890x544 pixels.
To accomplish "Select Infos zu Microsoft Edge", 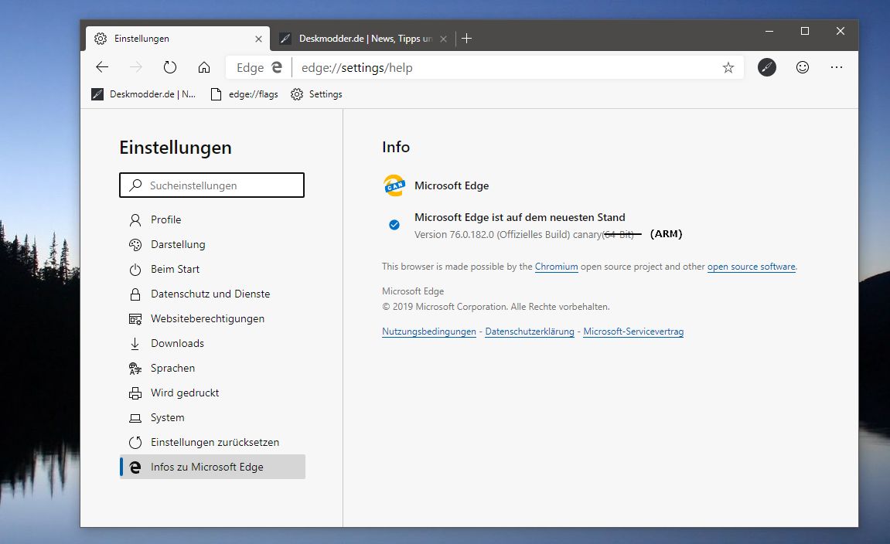I will pyautogui.click(x=213, y=467).
